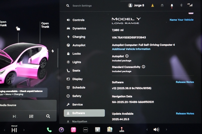Tap the Manual HI temperature display
Viewport: 202px width, 134px height.
click(14, 129)
